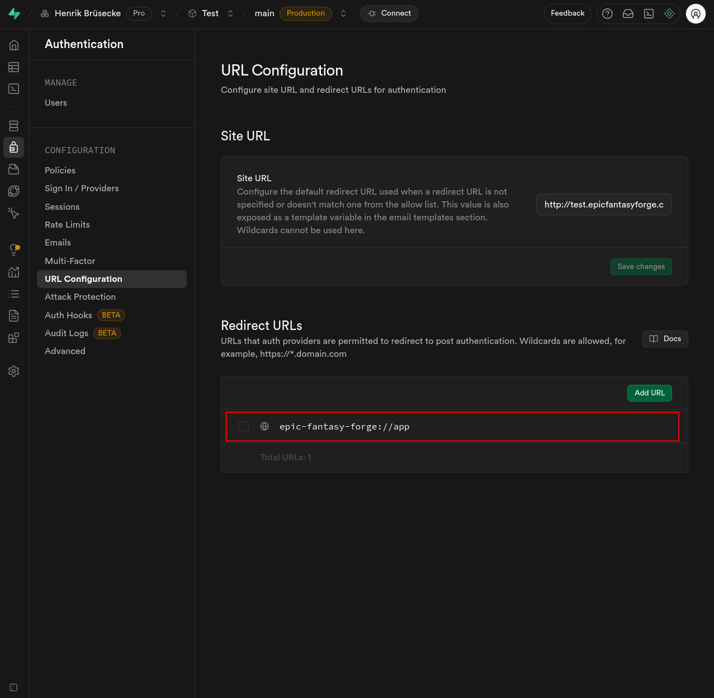714x698 pixels.
Task: Open the Sign In / Providers page
Action: coord(82,188)
